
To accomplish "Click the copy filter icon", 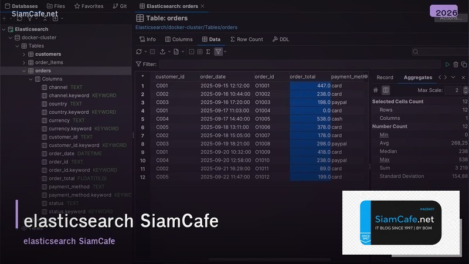I will [x=464, y=65].
